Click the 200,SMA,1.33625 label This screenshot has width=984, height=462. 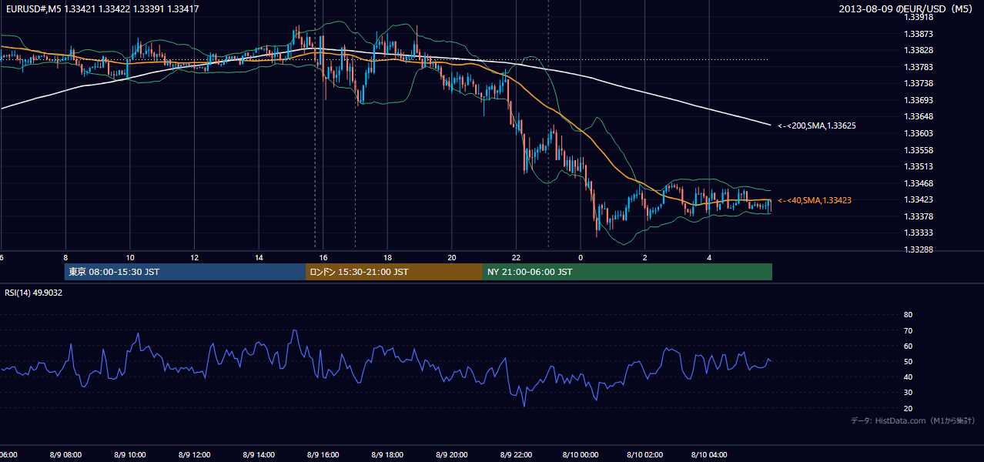(817, 126)
